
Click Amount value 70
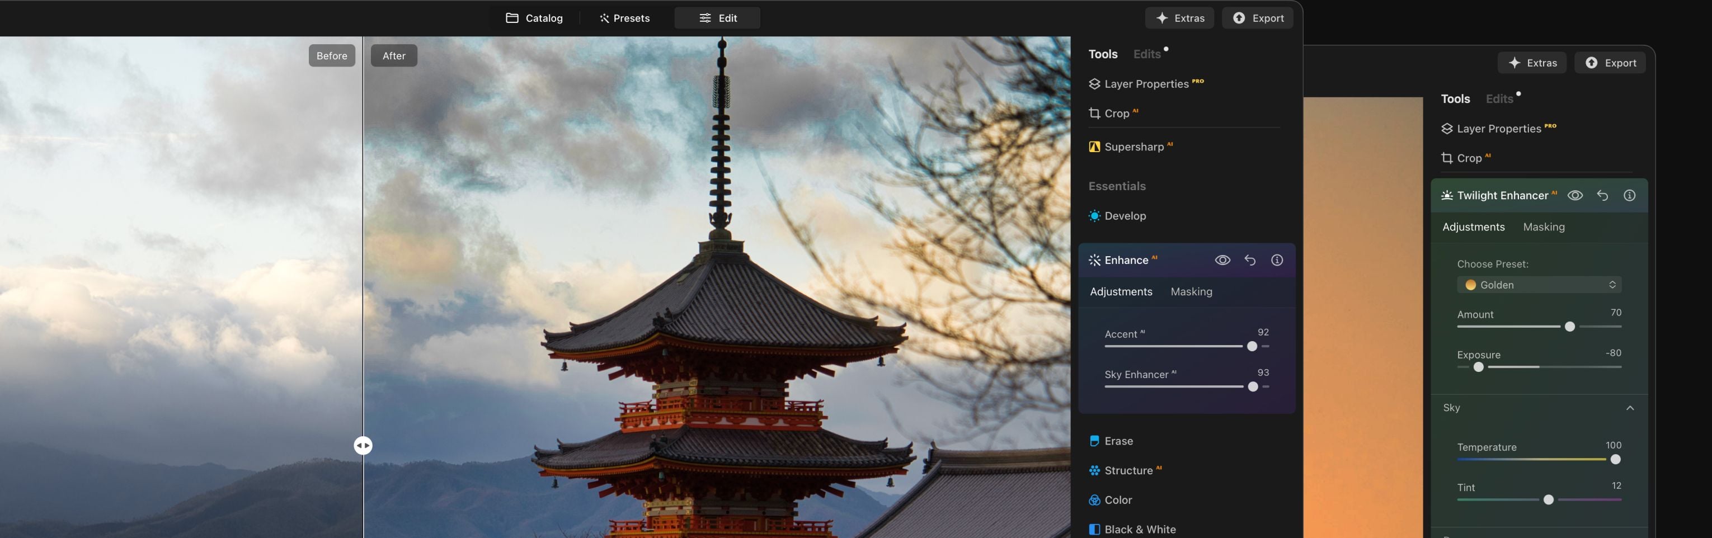coord(1616,312)
